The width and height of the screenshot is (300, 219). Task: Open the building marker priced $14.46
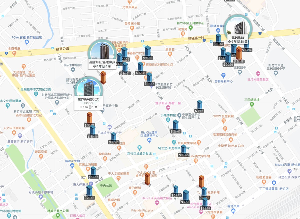(x=149, y=79)
